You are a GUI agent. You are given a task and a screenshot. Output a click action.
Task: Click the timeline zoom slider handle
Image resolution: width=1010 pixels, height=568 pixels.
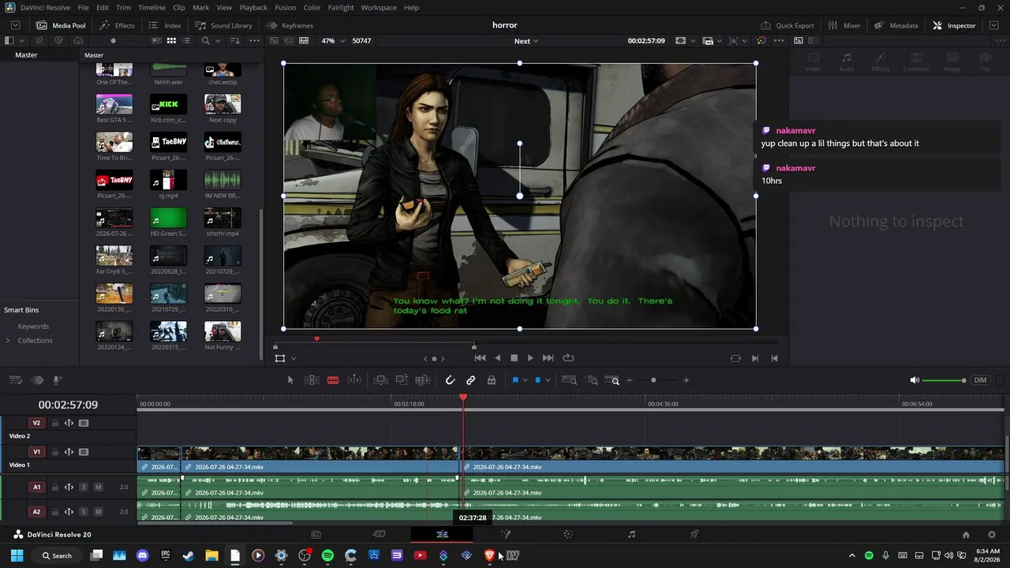(653, 380)
